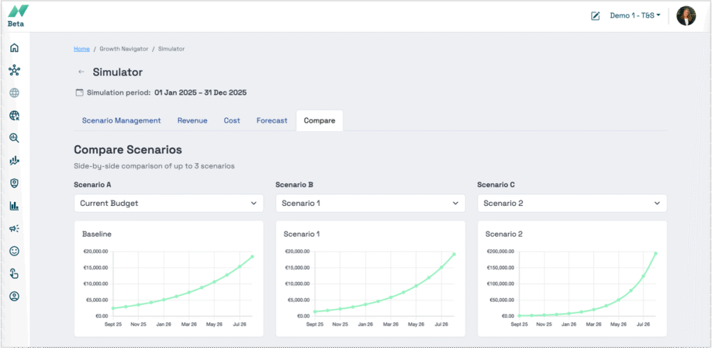Click the megaphone icon in sidebar
712x348 pixels.
pyautogui.click(x=15, y=228)
